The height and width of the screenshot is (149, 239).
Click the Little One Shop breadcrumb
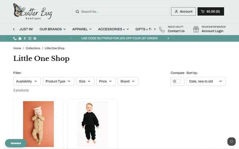(x=54, y=48)
